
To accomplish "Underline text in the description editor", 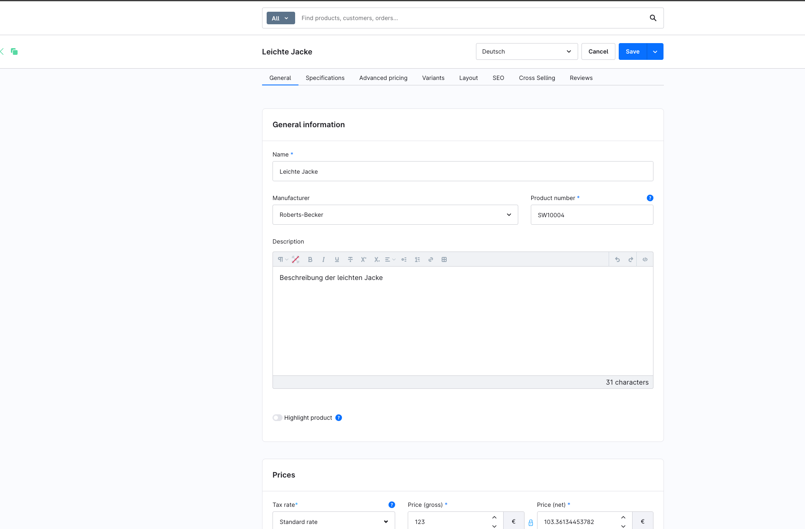I will [x=337, y=259].
